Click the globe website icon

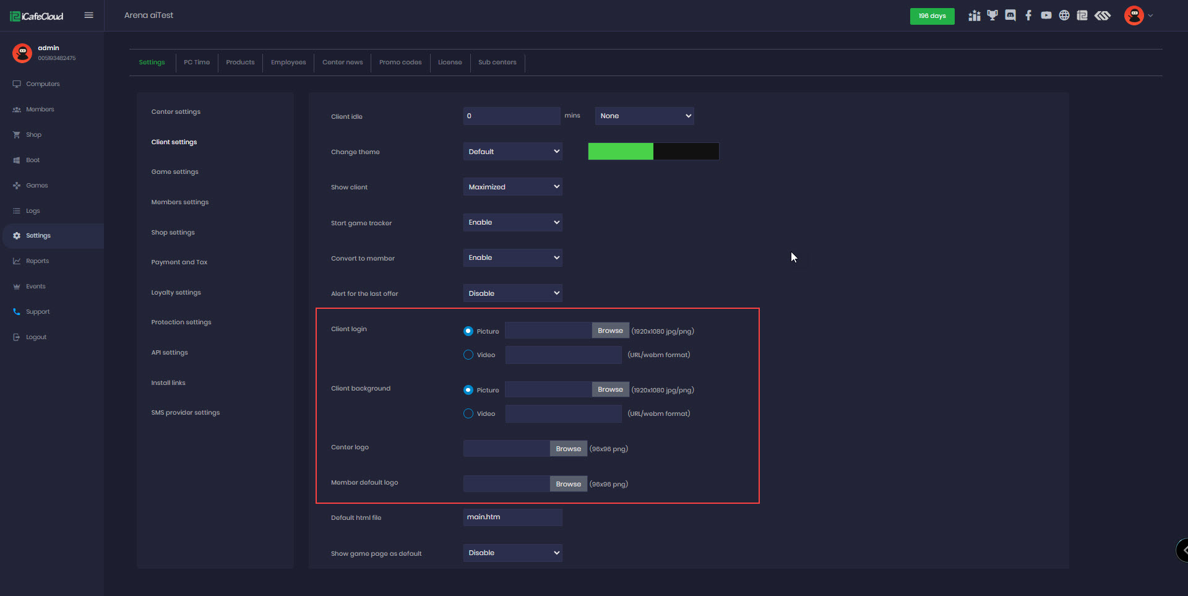click(x=1064, y=15)
